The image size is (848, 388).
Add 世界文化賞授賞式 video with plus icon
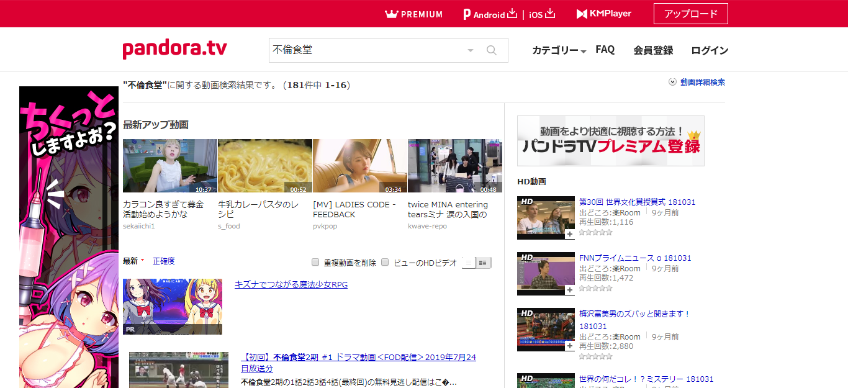[569, 235]
